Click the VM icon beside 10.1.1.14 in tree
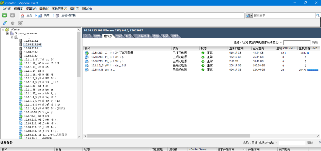The image size is (321, 151). (20, 71)
